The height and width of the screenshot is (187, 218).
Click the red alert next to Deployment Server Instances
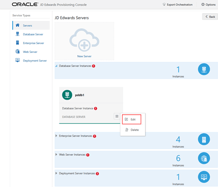click(x=97, y=174)
